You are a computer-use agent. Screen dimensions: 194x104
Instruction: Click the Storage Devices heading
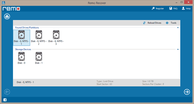[23, 49]
